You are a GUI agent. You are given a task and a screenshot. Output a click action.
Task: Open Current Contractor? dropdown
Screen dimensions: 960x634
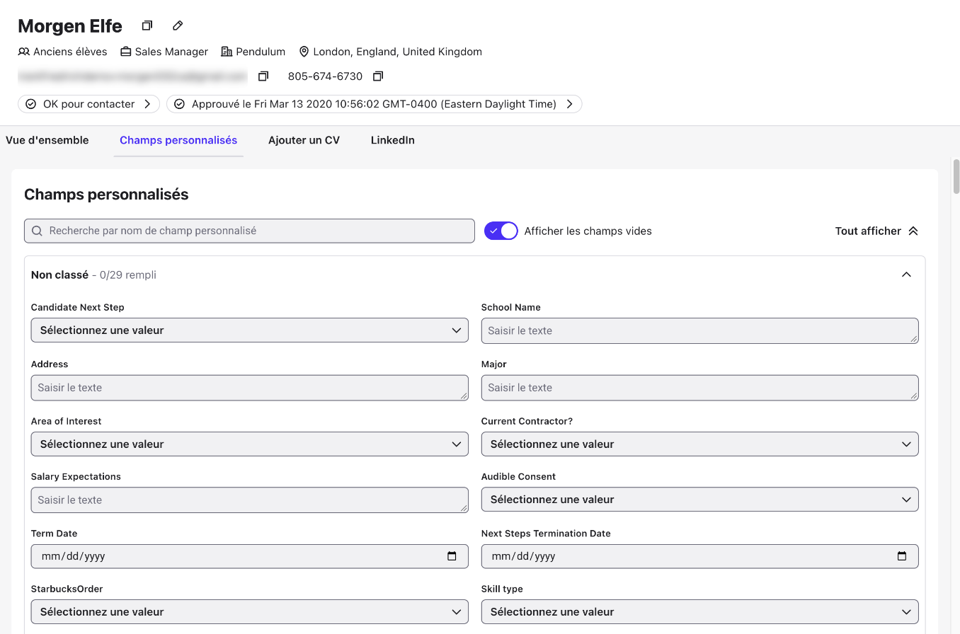(700, 444)
